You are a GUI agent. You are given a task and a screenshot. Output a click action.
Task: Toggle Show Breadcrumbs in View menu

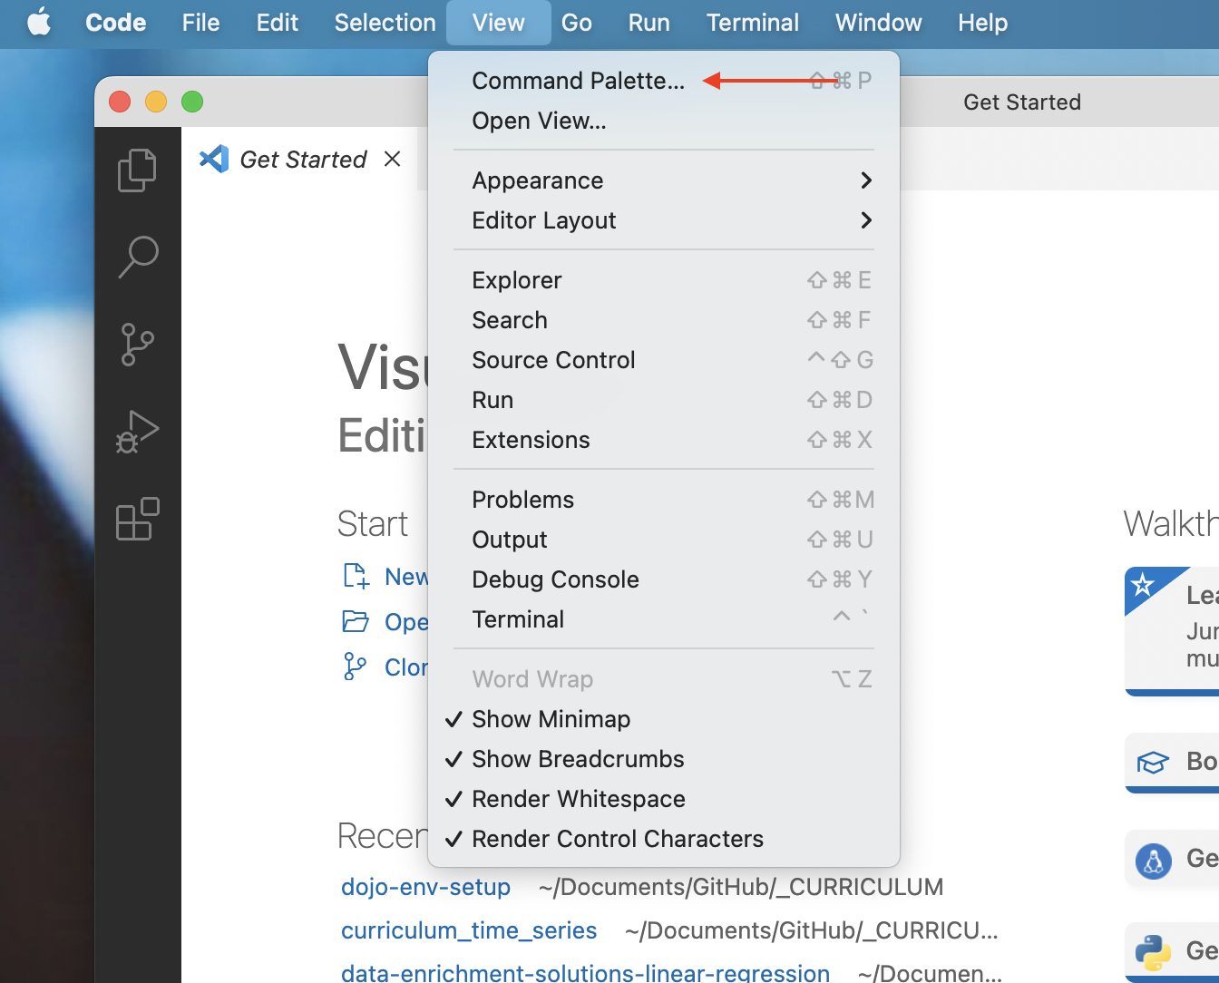point(664,759)
